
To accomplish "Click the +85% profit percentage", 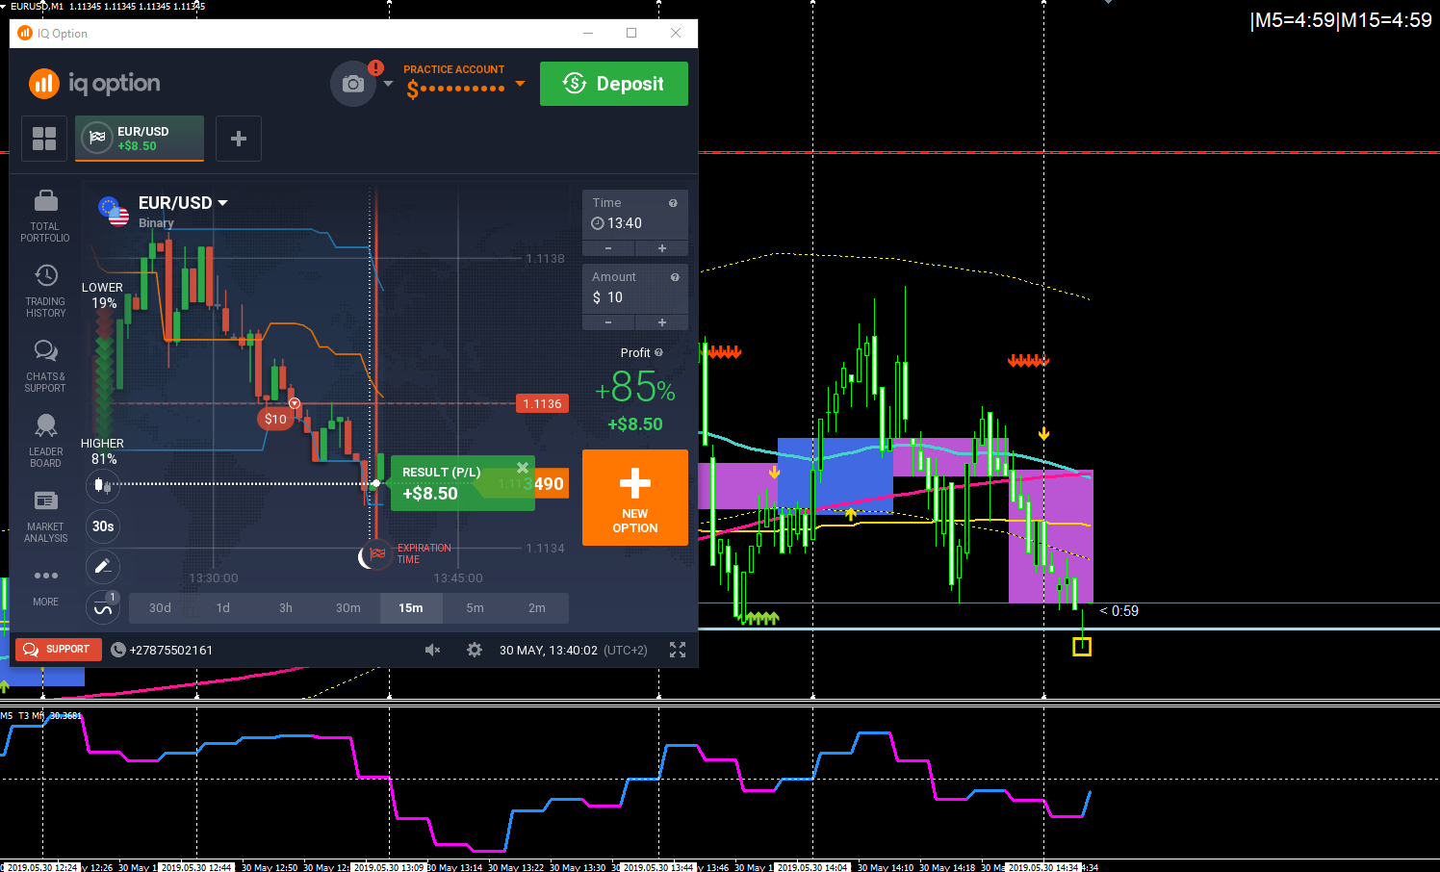I will 635,388.
